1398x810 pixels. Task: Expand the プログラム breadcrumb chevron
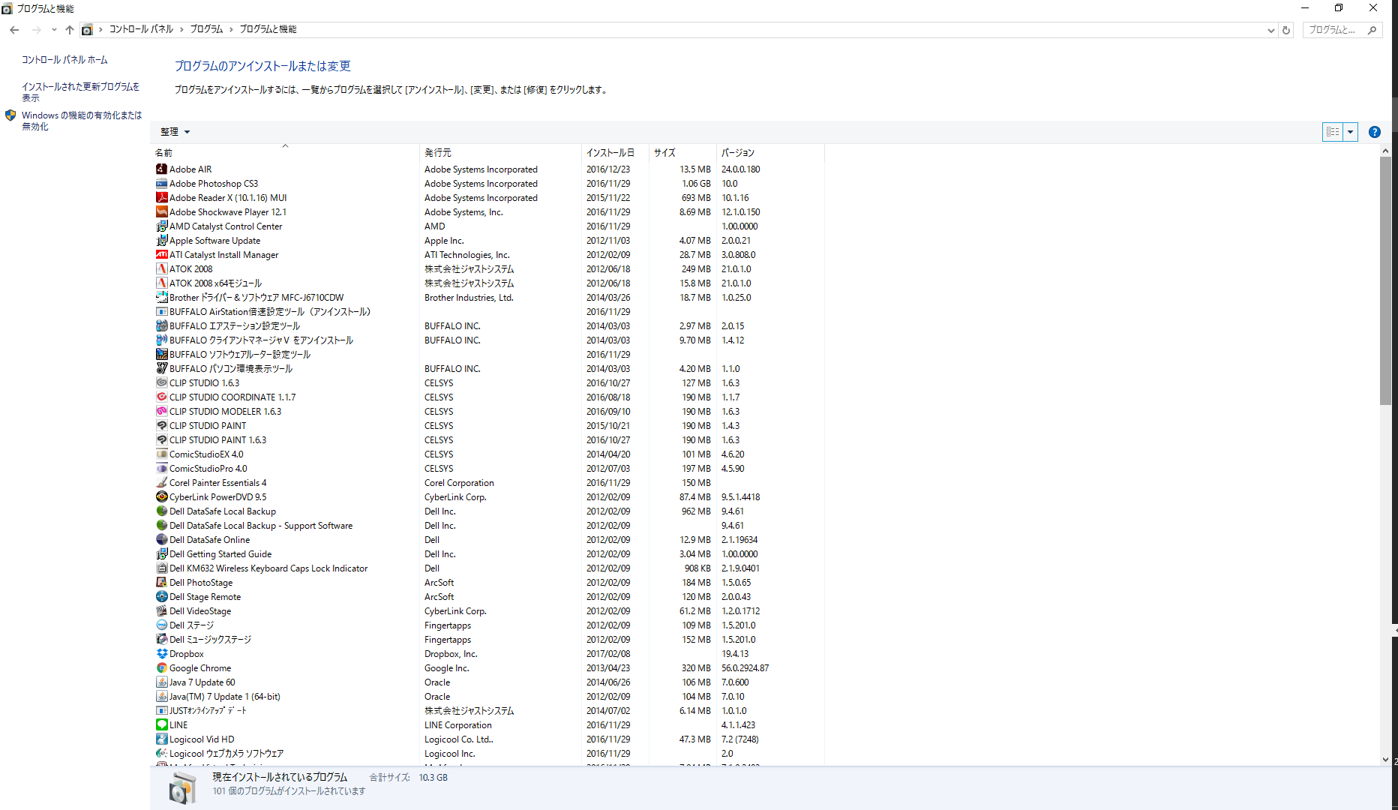(x=231, y=29)
